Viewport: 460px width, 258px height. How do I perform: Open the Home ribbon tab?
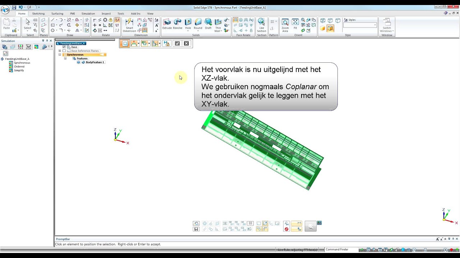tap(22, 14)
